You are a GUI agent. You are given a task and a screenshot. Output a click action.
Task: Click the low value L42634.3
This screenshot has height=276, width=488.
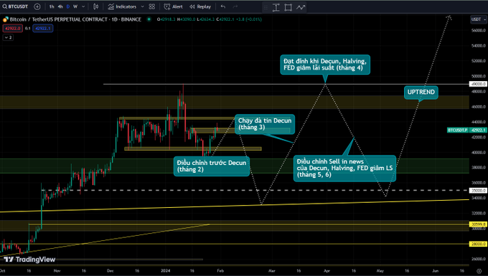[x=206, y=19]
